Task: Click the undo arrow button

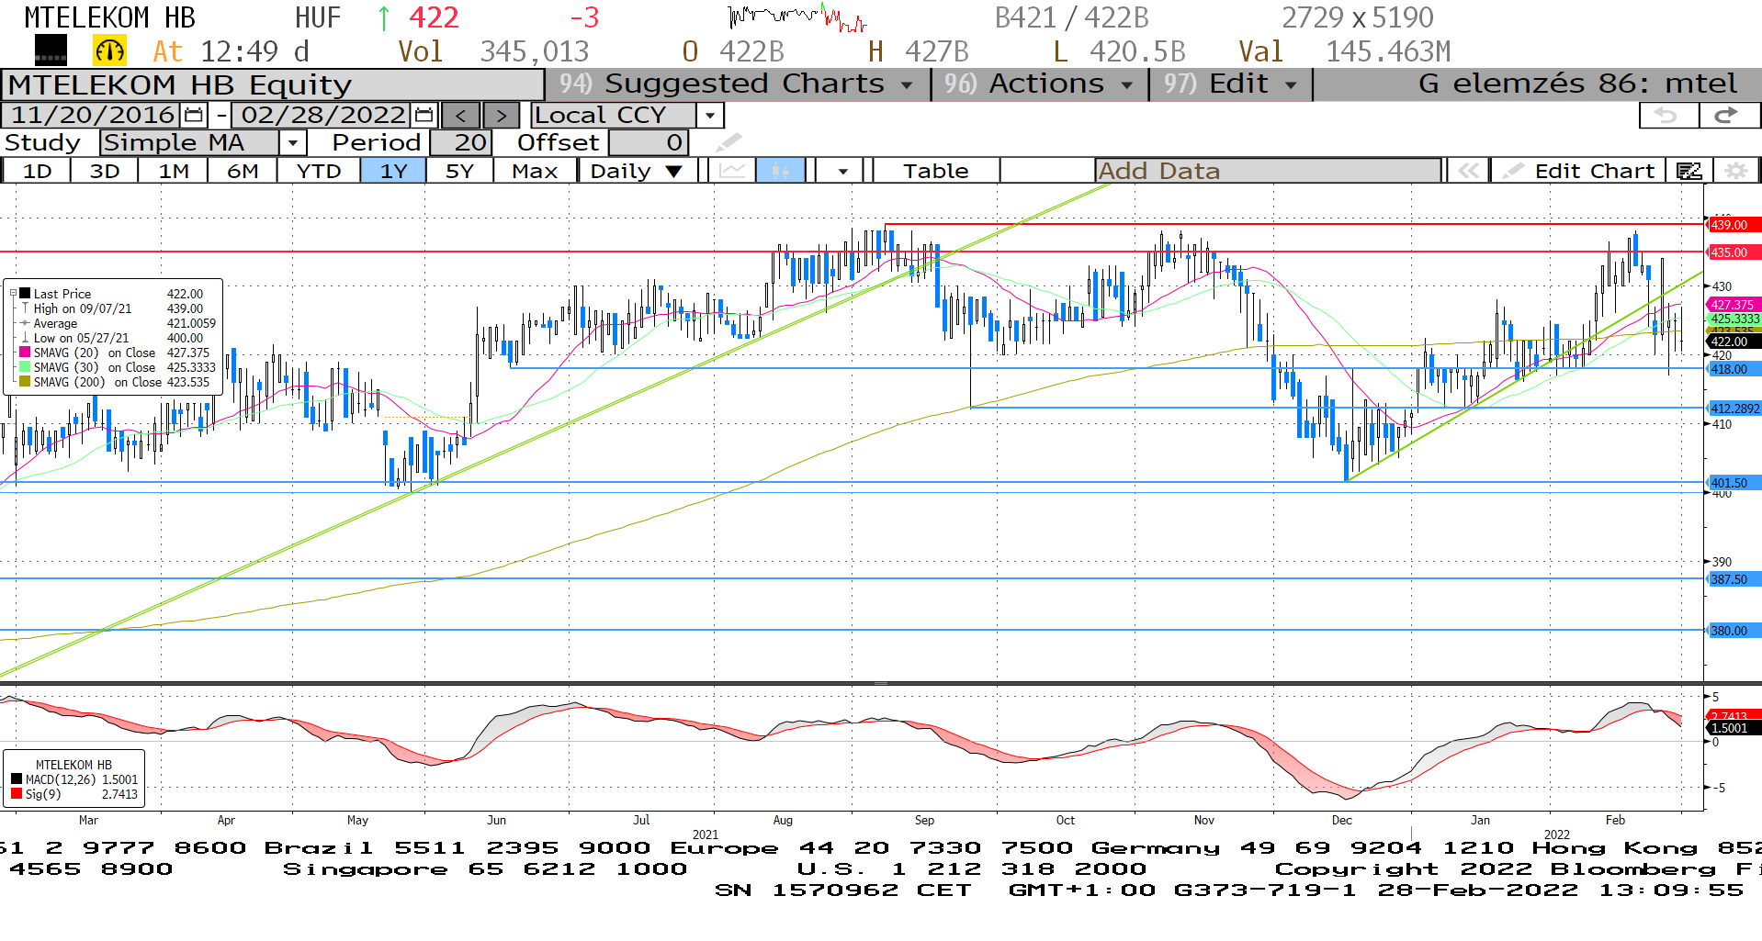Action: point(1666,116)
